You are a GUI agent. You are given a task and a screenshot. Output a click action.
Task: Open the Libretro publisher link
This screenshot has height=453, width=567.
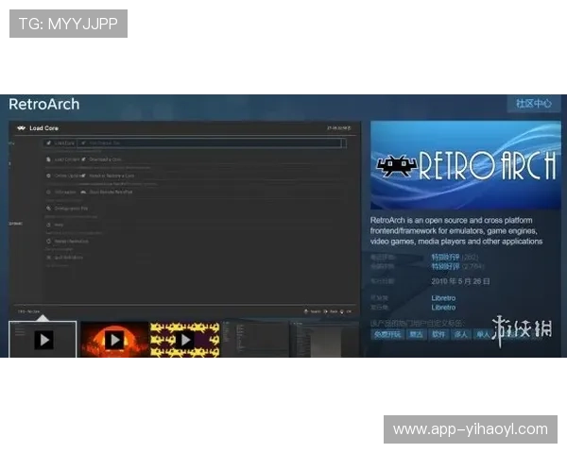click(x=443, y=308)
